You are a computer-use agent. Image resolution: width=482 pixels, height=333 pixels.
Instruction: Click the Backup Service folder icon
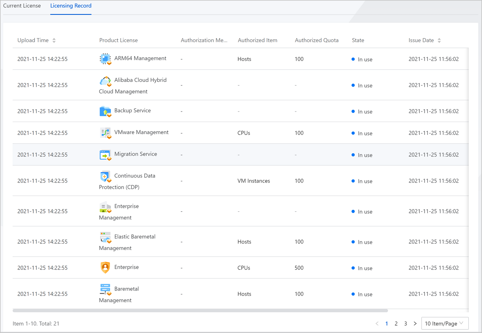pyautogui.click(x=105, y=111)
